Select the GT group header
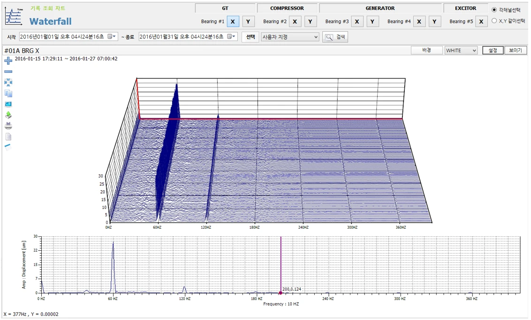Image resolution: width=531 pixels, height=320 pixels. tap(225, 8)
